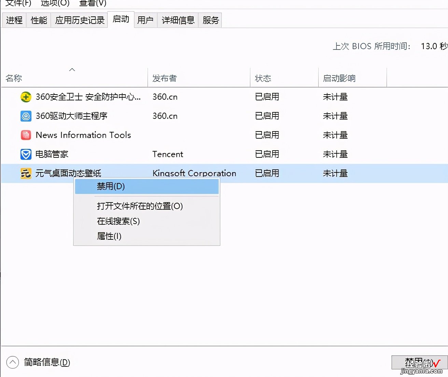The height and width of the screenshot is (377, 448).
Task: Switch to the 进程 tab
Action: click(14, 20)
